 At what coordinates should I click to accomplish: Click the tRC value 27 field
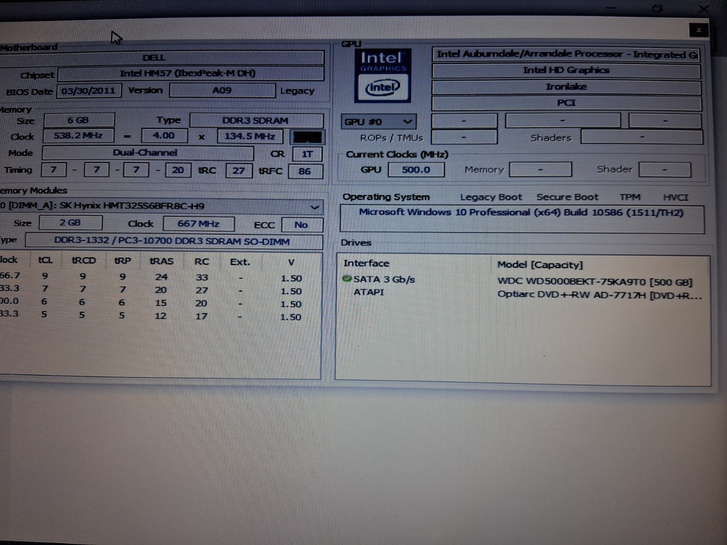click(239, 171)
